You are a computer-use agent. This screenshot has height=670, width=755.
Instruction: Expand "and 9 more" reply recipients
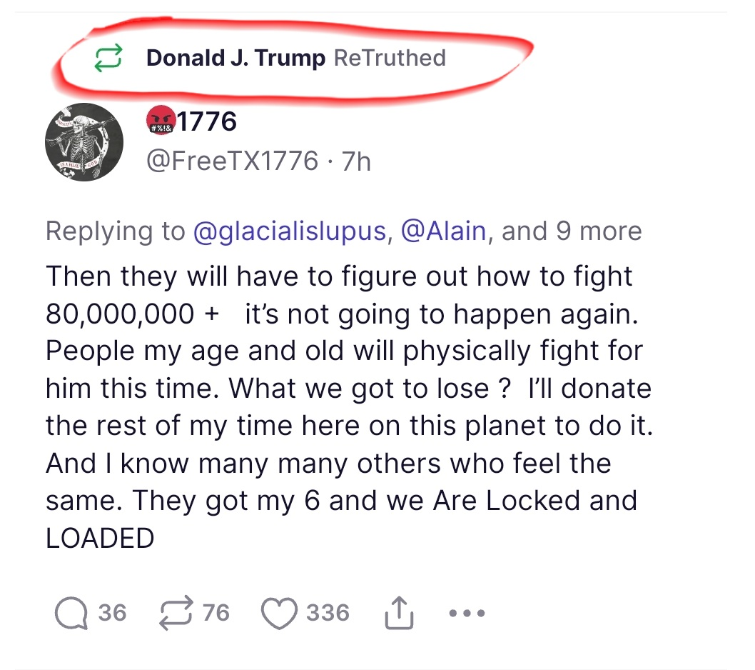572,231
